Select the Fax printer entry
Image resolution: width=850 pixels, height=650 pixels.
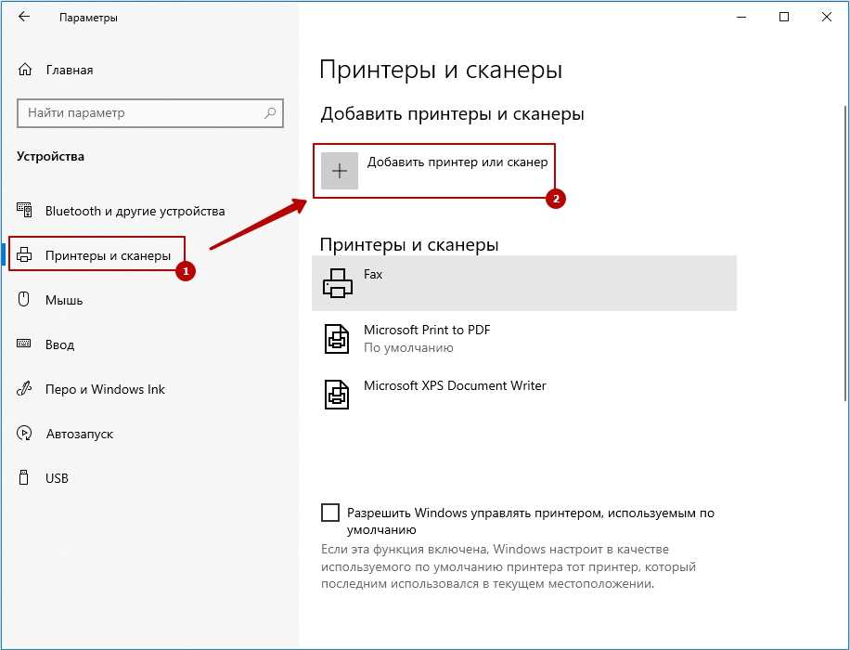(524, 283)
